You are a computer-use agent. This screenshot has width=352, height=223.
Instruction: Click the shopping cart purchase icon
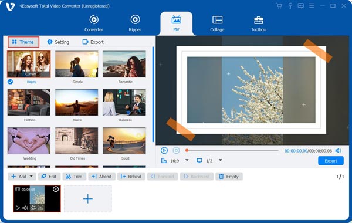[279, 6]
